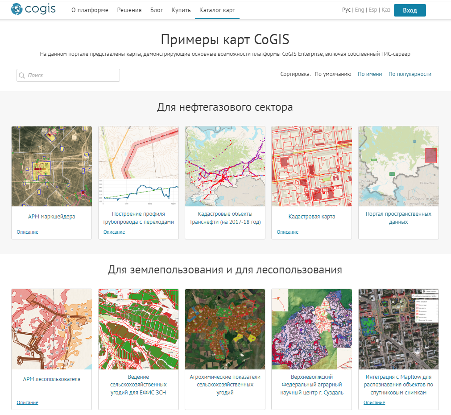Viewport: 451px width, 415px height.
Task: Focus the «Поиск» search field
Action: (71, 75)
